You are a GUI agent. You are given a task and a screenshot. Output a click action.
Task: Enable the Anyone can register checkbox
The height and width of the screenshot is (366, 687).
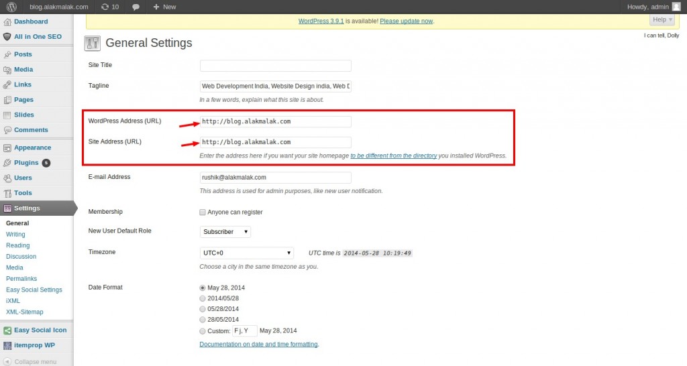203,212
